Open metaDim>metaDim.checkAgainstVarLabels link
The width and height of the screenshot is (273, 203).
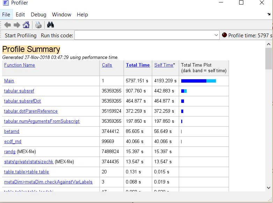click(x=48, y=182)
